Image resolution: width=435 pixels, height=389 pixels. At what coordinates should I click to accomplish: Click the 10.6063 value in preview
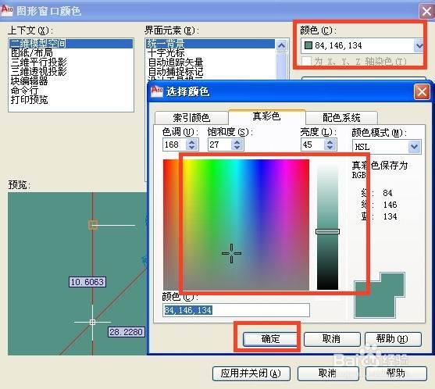pyautogui.click(x=87, y=282)
